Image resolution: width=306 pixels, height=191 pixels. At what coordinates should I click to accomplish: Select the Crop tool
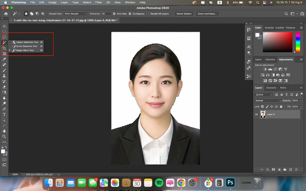tap(4, 48)
